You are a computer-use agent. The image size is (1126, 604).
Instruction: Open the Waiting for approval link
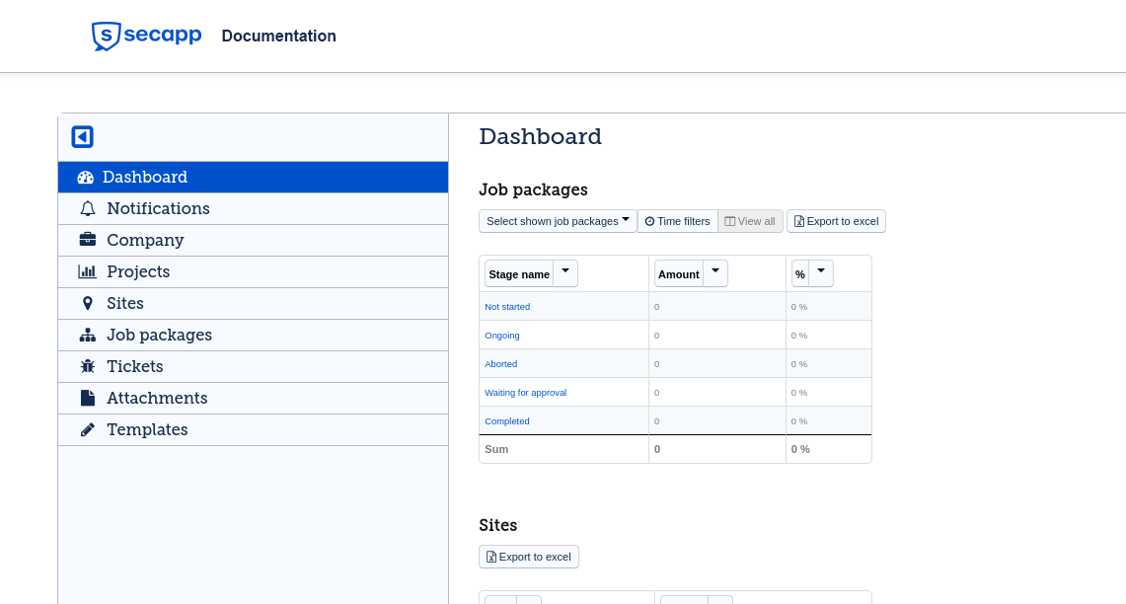tap(526, 393)
